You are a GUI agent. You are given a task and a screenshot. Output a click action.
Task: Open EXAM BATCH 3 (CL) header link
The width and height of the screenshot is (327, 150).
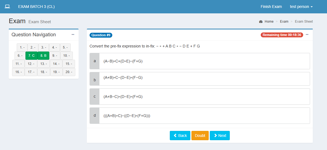36,7
